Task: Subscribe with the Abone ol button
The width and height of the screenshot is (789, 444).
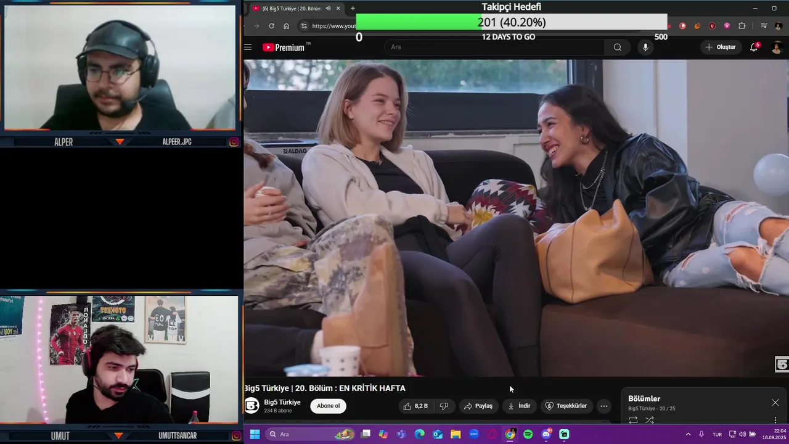Action: point(328,406)
